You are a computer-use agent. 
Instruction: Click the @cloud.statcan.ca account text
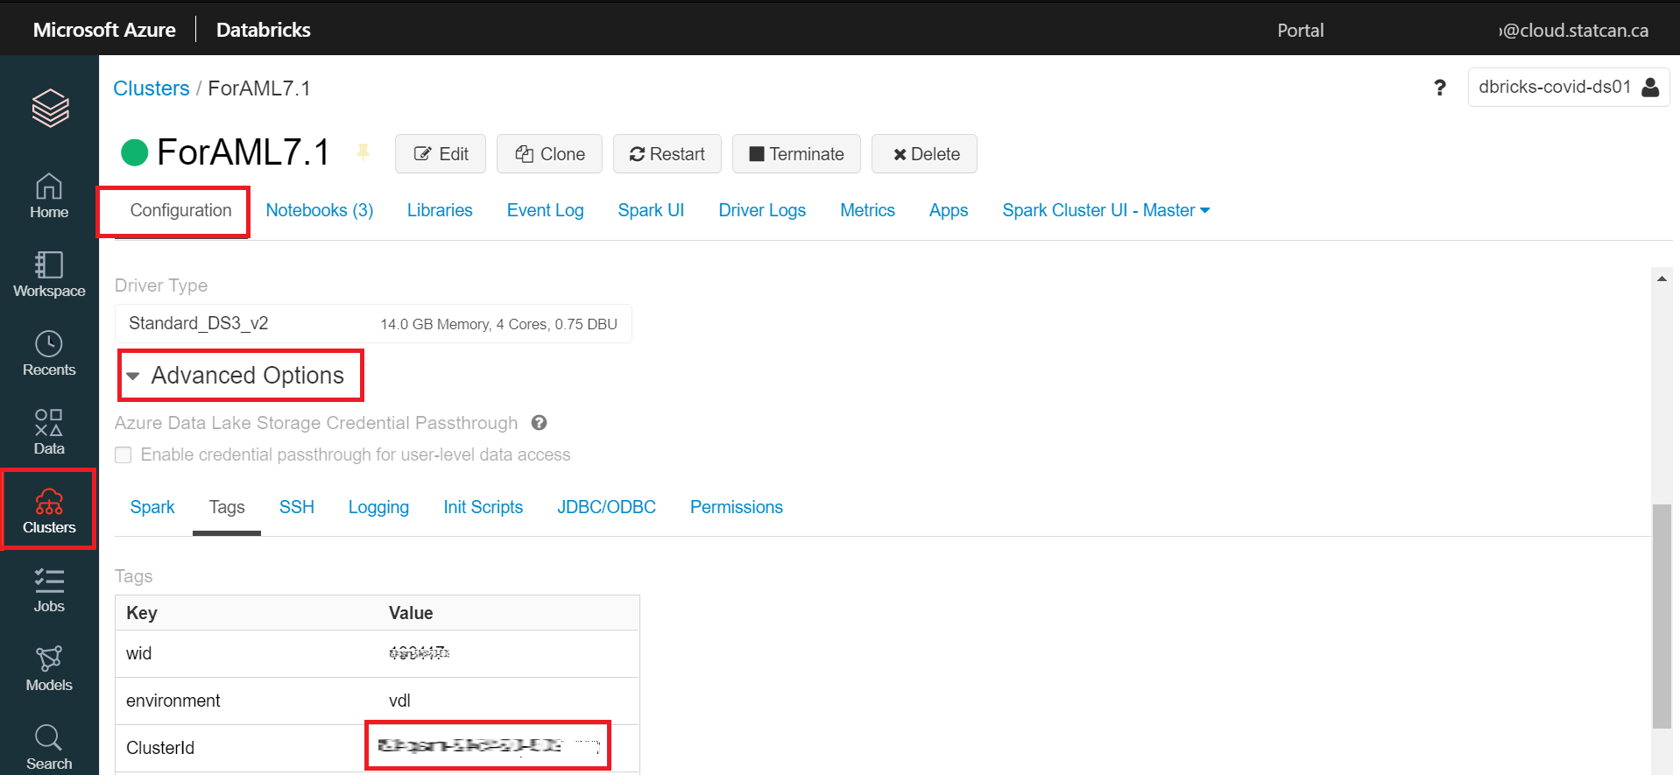pos(1574,31)
